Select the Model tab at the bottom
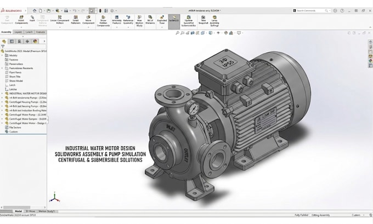This screenshot has height=224, width=373. coord(18,211)
